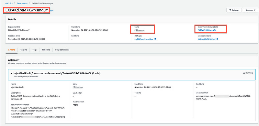
Task: Open the Experiments breadcrumb link
Action: (22, 3)
